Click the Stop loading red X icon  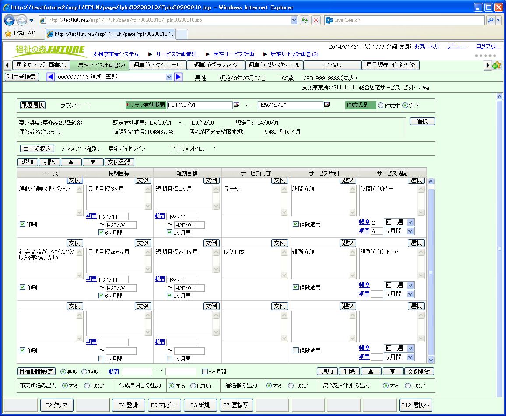click(x=316, y=20)
